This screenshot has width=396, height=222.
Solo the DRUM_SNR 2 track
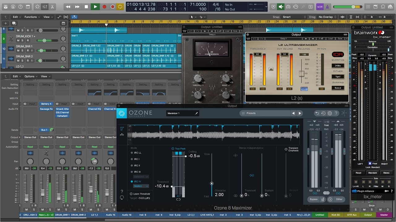[x=23, y=60]
